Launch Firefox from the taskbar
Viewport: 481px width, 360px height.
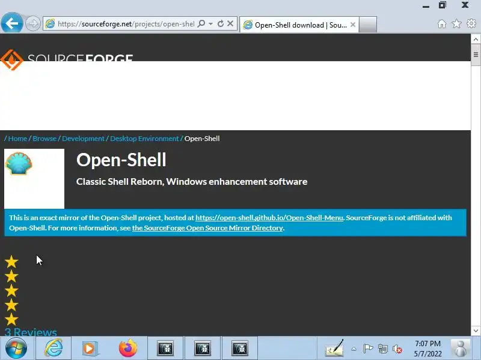(x=128, y=349)
